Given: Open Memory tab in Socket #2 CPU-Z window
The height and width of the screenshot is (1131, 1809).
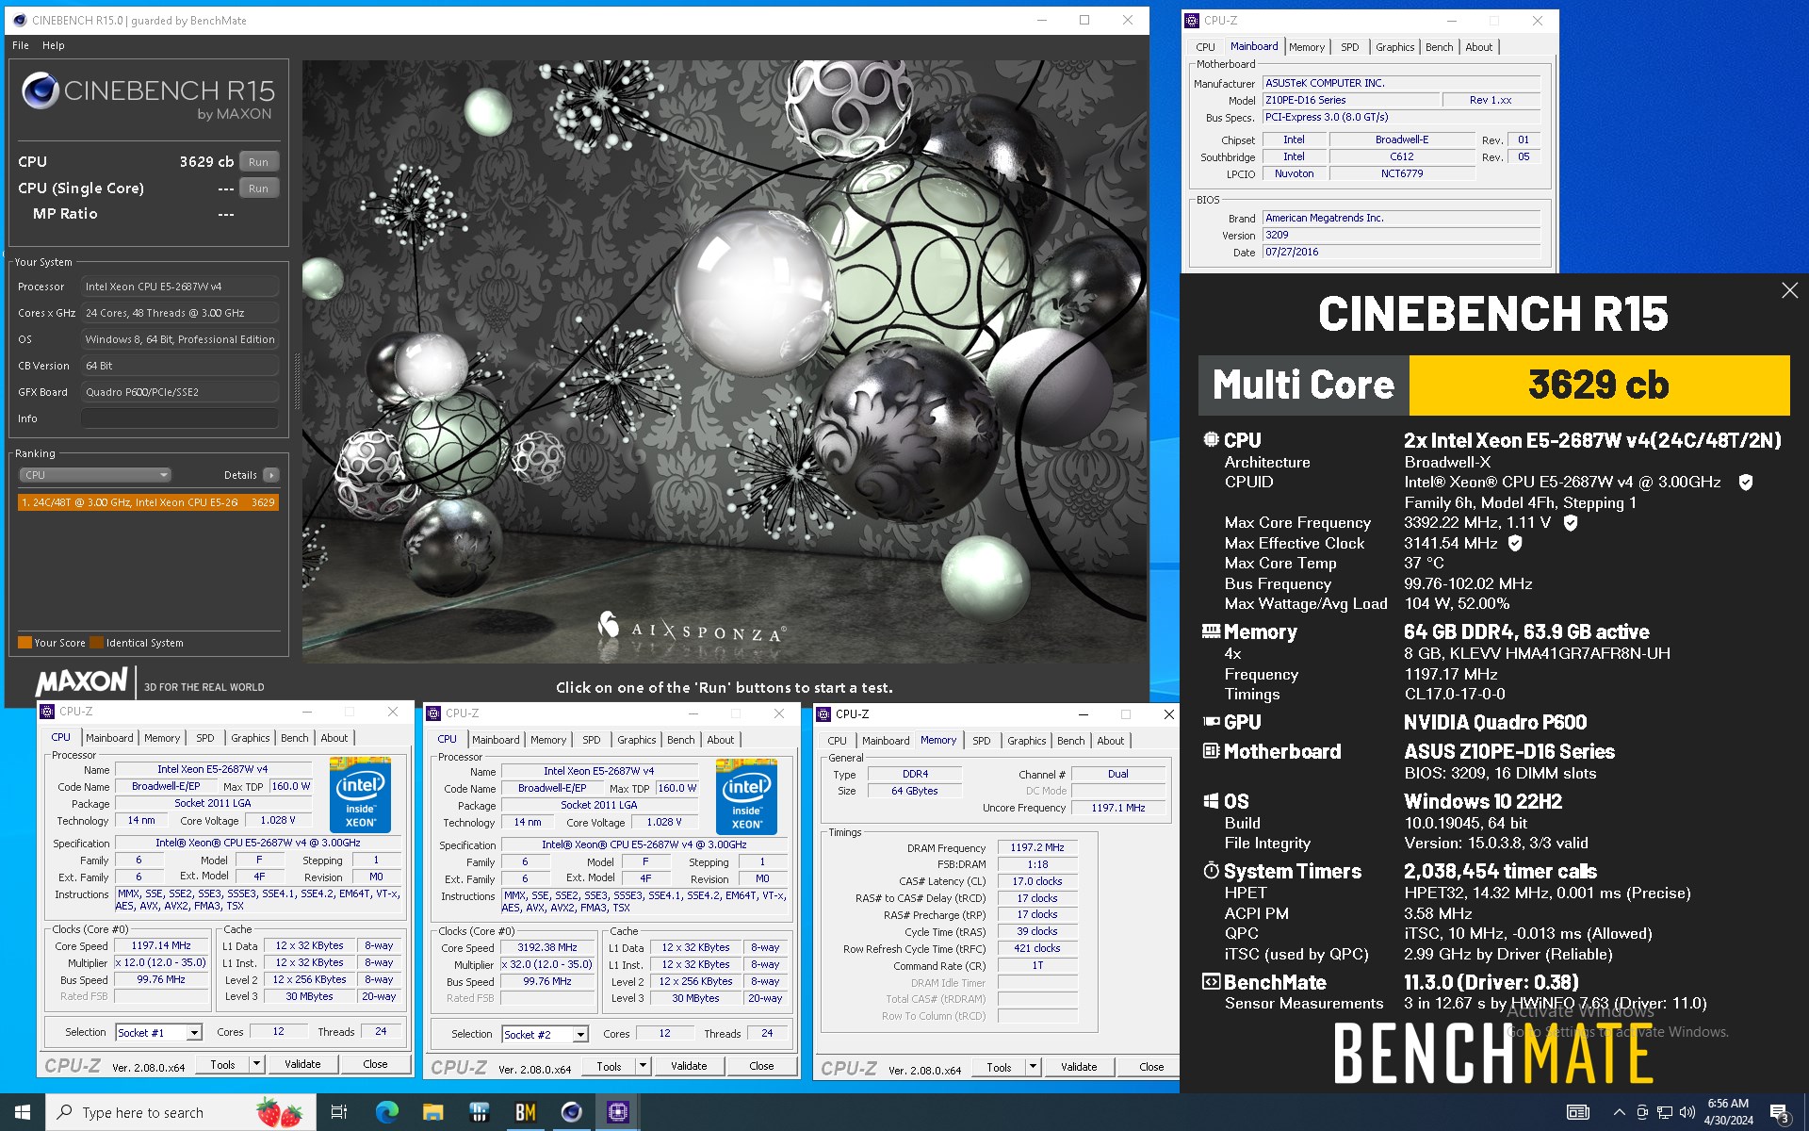Looking at the screenshot, I should click(548, 740).
